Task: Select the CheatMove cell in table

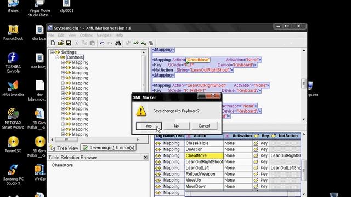Action: tap(204, 155)
